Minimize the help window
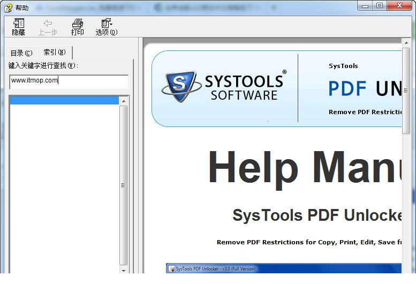Screen dimensions: 416x284 pyautogui.click(x=365, y=6)
